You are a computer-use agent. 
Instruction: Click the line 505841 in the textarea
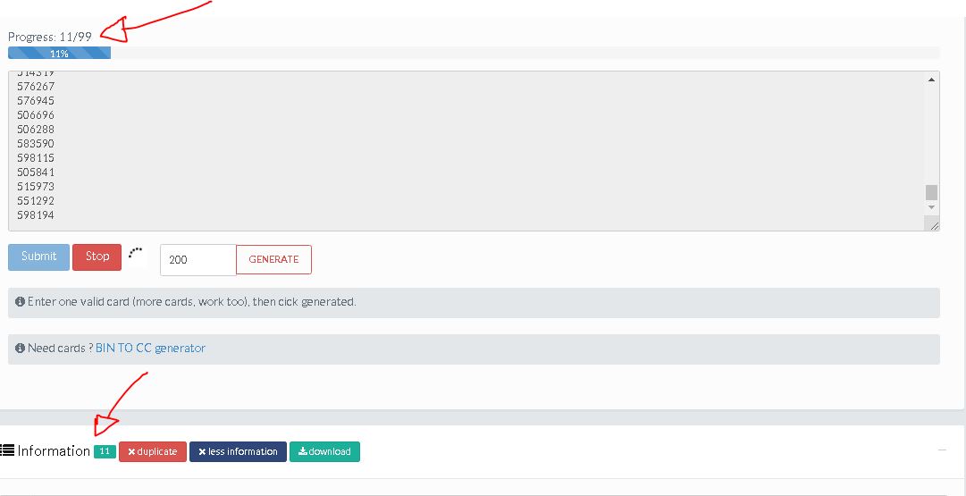(36, 172)
